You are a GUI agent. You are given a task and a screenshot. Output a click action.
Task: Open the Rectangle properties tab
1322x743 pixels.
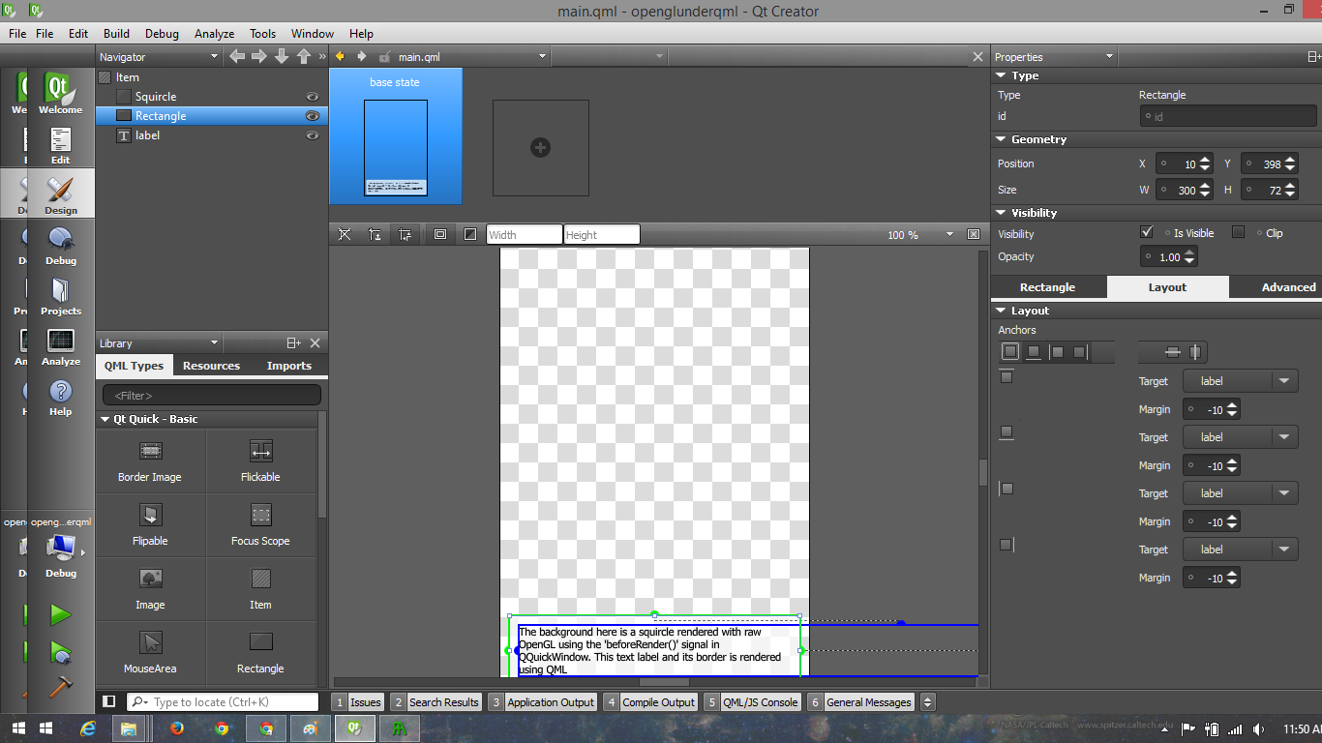pos(1047,287)
